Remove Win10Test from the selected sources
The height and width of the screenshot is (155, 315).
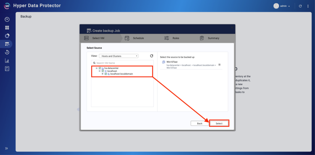(x=219, y=65)
